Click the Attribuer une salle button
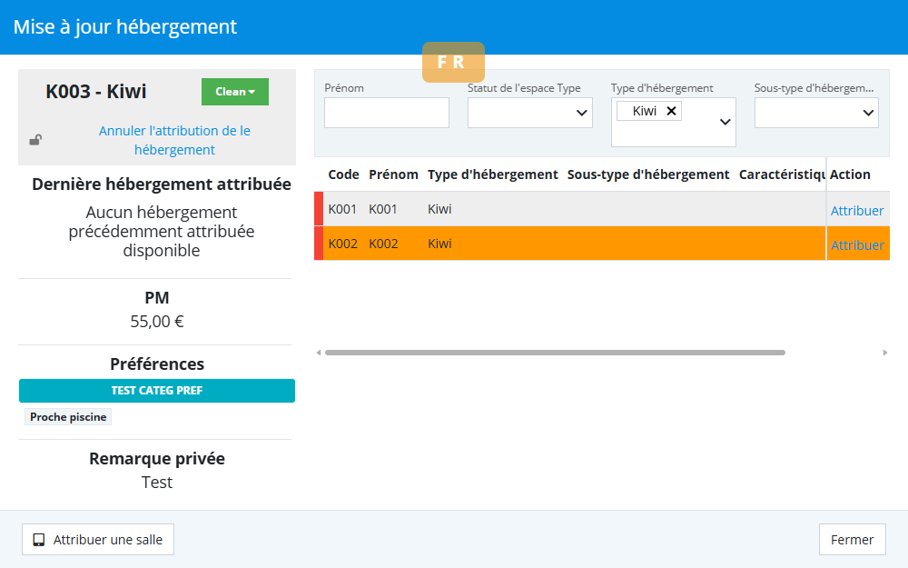 tap(98, 540)
